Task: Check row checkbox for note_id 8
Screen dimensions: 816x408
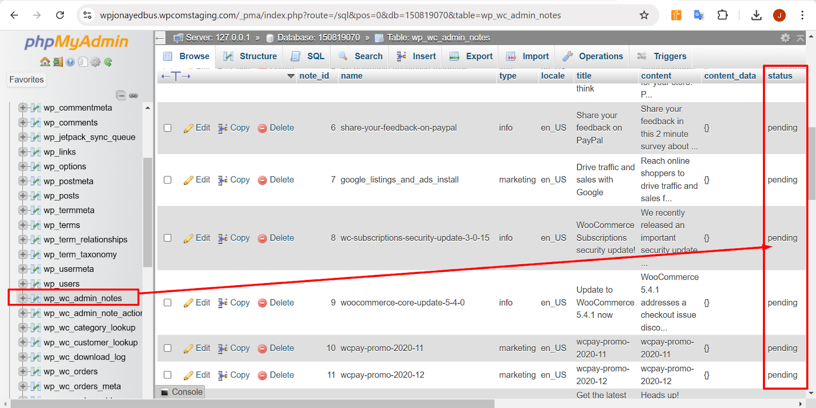Action: (167, 238)
